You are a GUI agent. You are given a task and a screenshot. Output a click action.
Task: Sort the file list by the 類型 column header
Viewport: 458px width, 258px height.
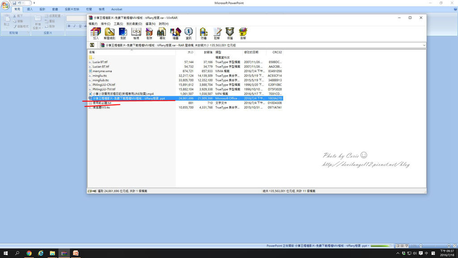(x=229, y=52)
